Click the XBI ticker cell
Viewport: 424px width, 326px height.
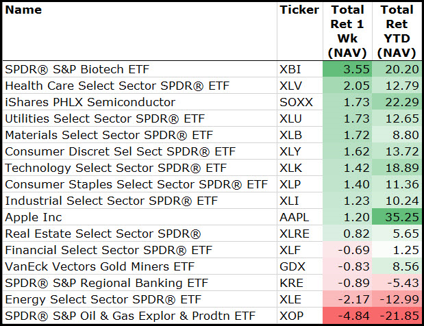291,69
